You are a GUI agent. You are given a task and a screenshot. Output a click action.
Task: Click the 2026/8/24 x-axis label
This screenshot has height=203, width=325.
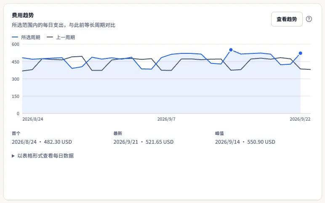point(33,119)
